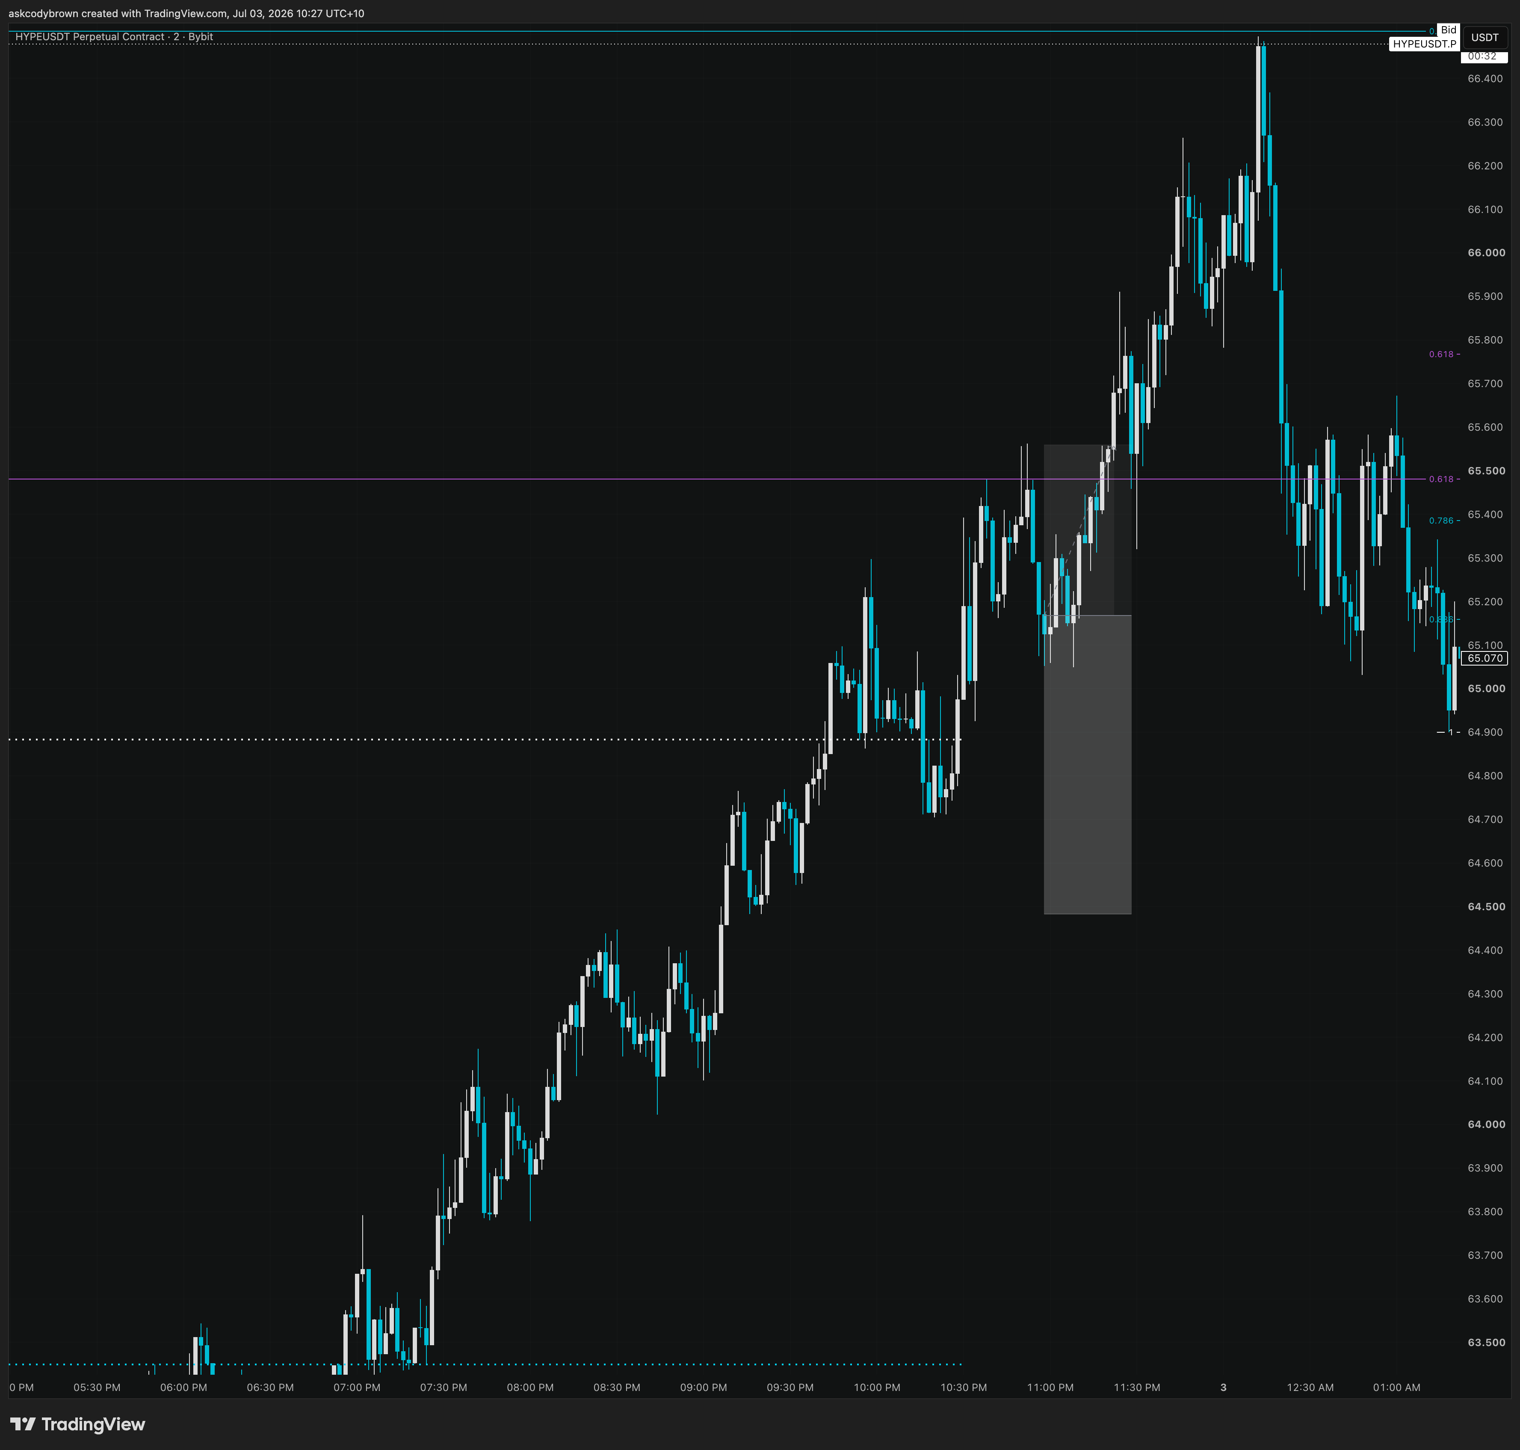The image size is (1520, 1450).
Task: Click the 66.000 price axis label
Action: tap(1486, 253)
